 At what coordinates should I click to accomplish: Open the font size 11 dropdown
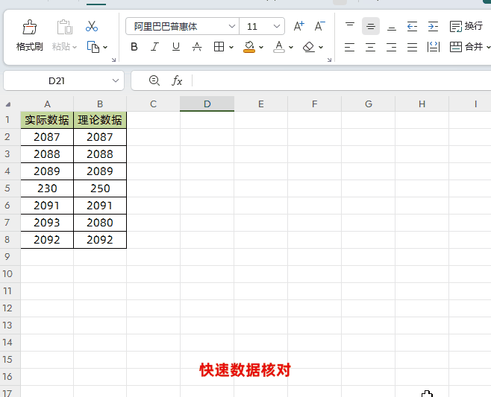(x=277, y=26)
